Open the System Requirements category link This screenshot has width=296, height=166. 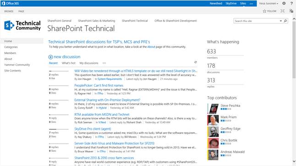(x=110, y=79)
